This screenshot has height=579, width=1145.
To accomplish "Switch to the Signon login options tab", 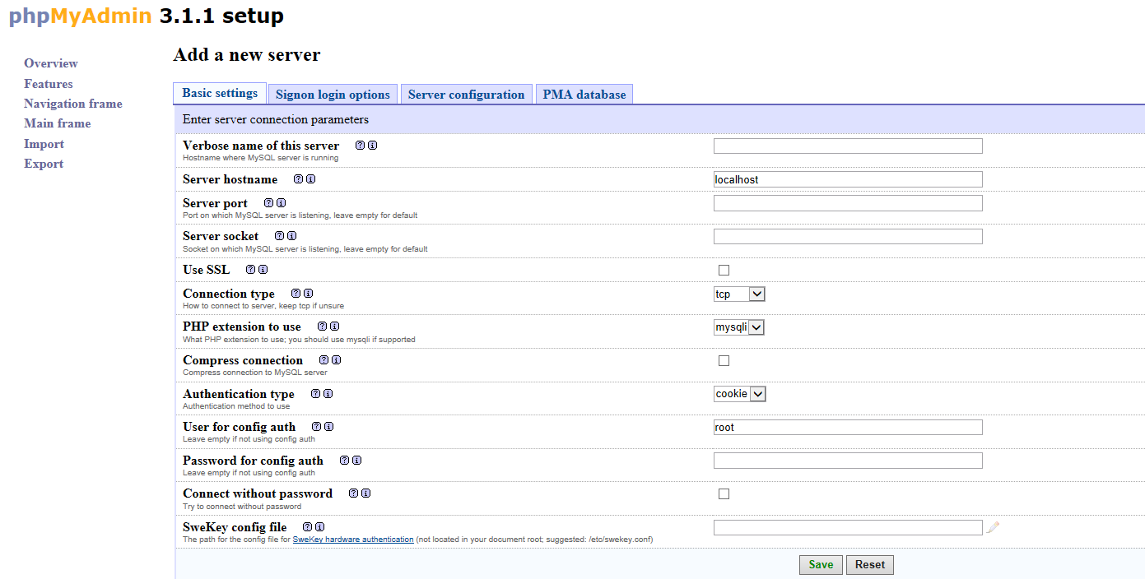I will pyautogui.click(x=333, y=94).
